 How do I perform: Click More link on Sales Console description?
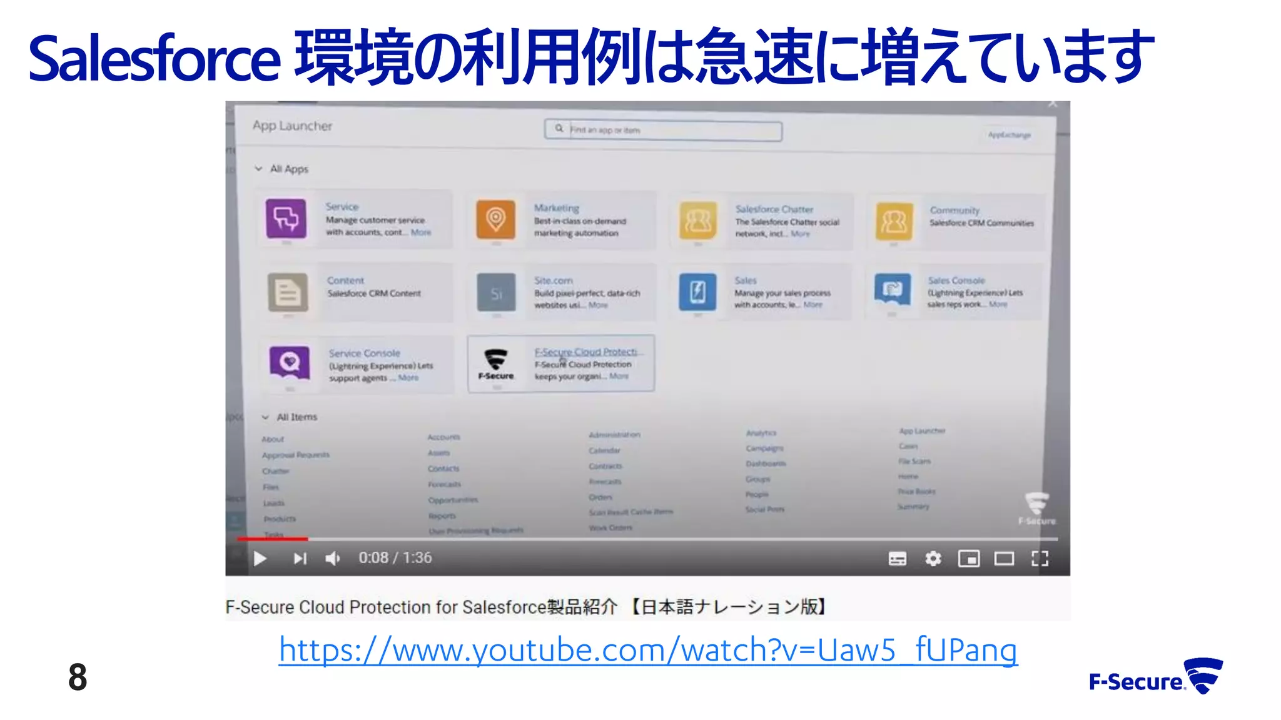click(998, 304)
